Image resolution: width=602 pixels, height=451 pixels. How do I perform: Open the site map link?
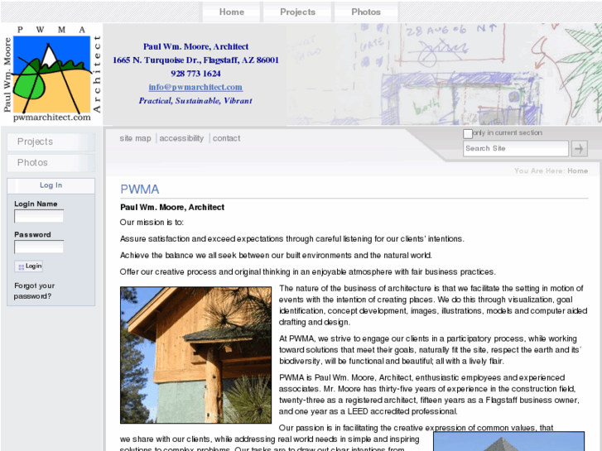pyautogui.click(x=135, y=138)
